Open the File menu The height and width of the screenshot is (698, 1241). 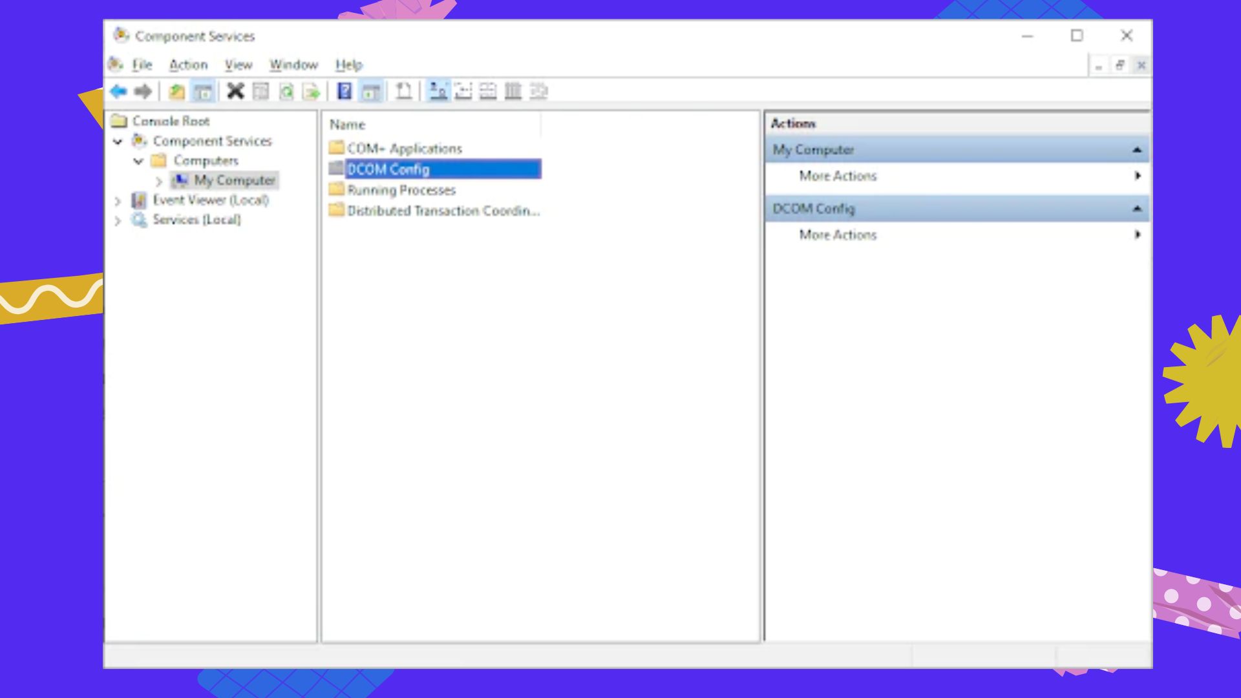click(x=142, y=65)
